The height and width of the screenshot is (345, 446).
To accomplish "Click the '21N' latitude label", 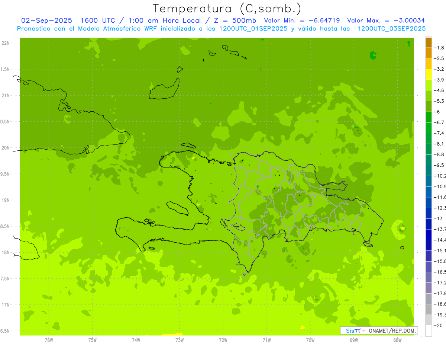I will coord(6,96).
